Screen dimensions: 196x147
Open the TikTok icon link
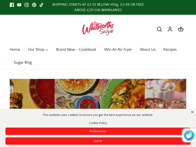41,5
